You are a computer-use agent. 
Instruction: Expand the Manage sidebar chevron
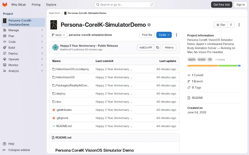tap(42, 30)
